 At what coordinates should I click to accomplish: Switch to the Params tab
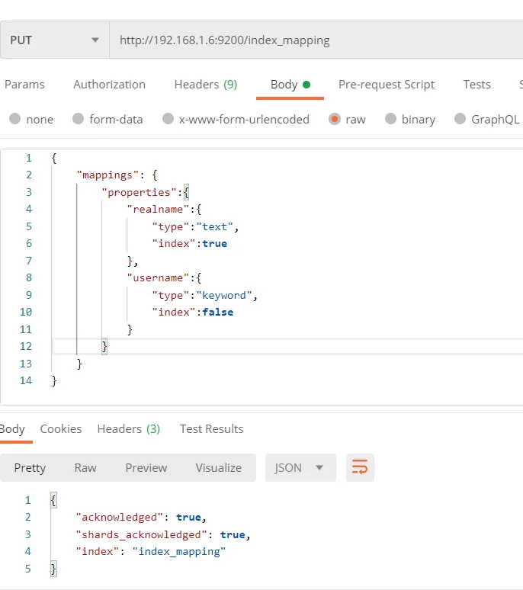click(x=24, y=85)
